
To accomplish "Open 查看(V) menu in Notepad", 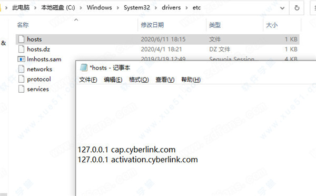I will click(165, 80).
